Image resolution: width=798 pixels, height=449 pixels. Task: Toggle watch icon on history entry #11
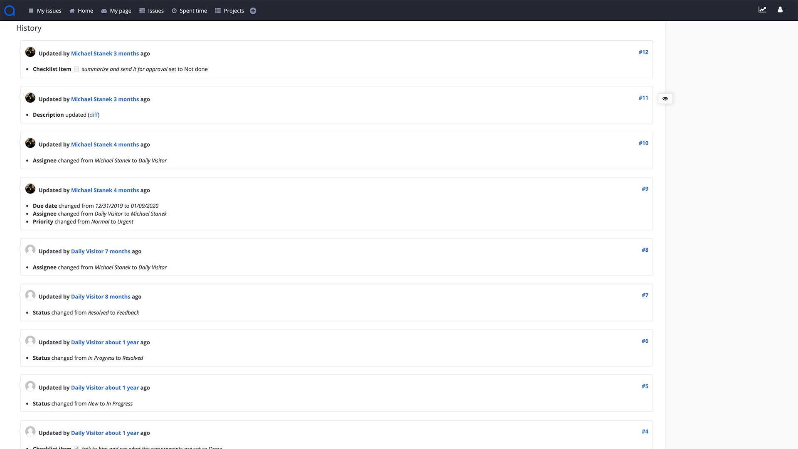(x=665, y=98)
